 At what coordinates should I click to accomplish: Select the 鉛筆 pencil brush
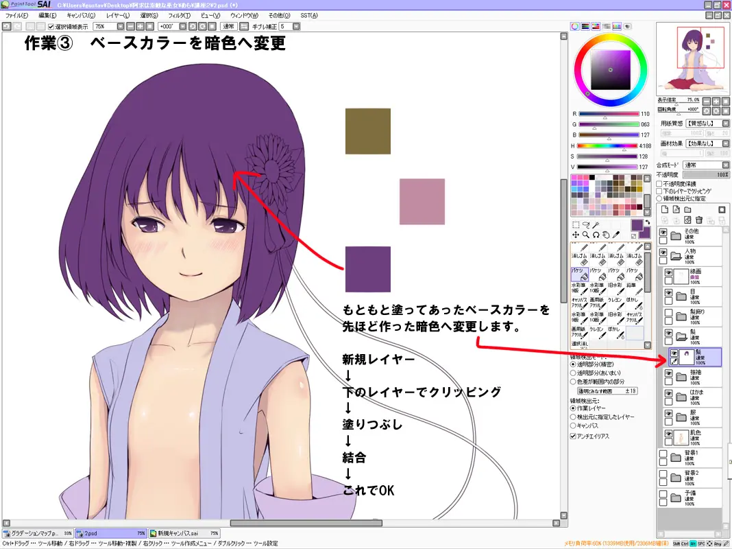(635, 288)
